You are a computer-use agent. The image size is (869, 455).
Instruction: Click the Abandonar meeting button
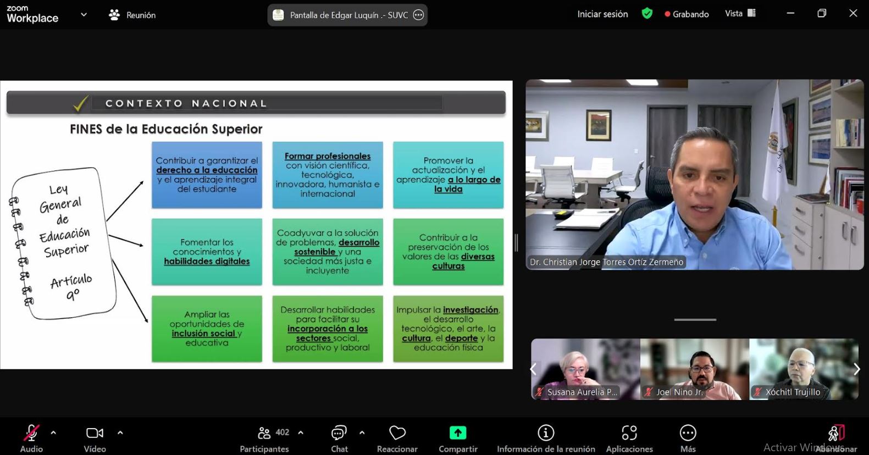coord(835,434)
